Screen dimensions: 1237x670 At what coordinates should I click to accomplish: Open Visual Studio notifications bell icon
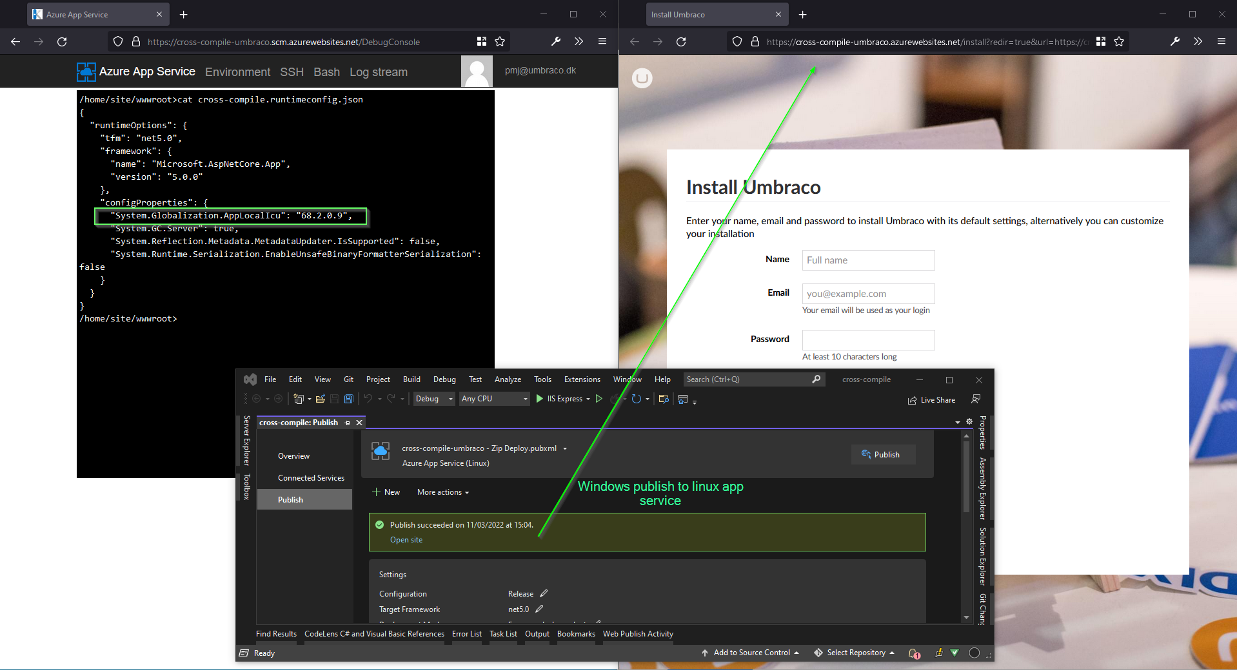tap(914, 653)
